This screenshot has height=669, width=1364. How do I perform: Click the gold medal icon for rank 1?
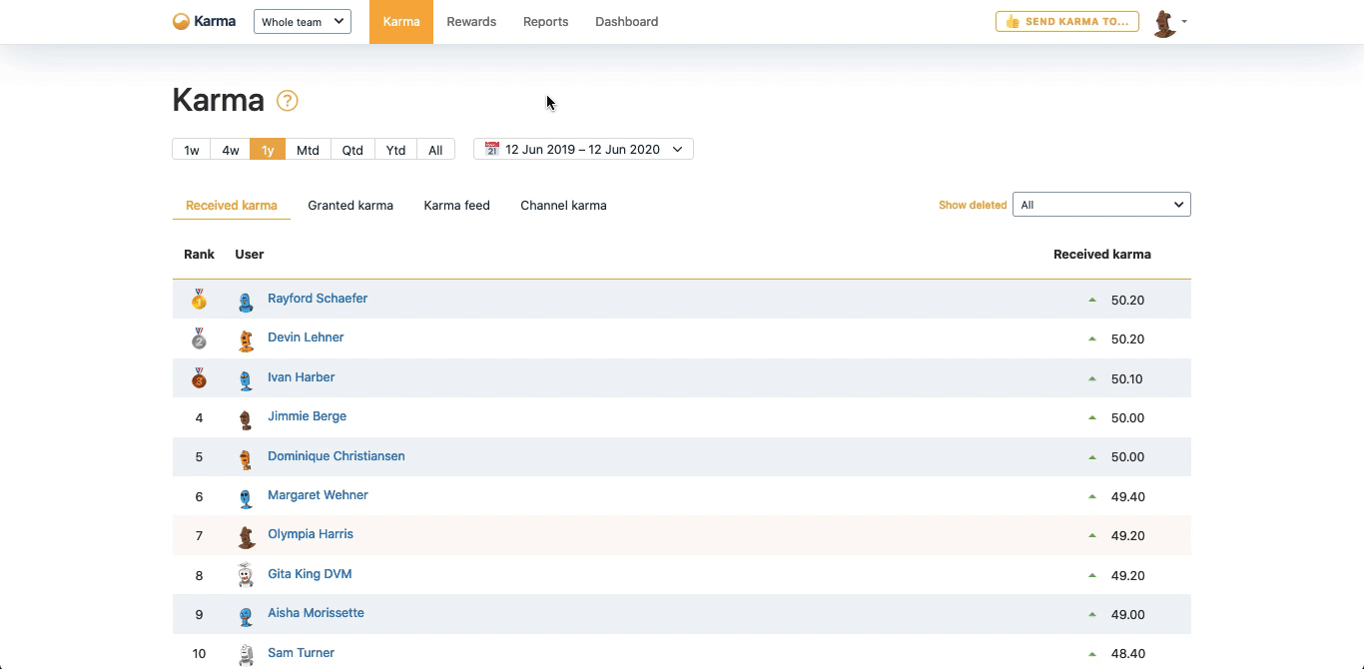(x=199, y=299)
